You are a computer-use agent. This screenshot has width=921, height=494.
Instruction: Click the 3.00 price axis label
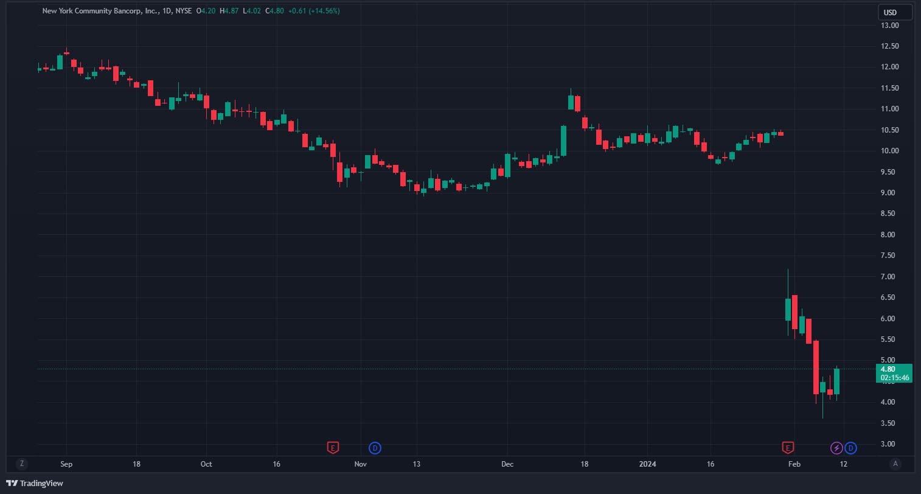(889, 444)
